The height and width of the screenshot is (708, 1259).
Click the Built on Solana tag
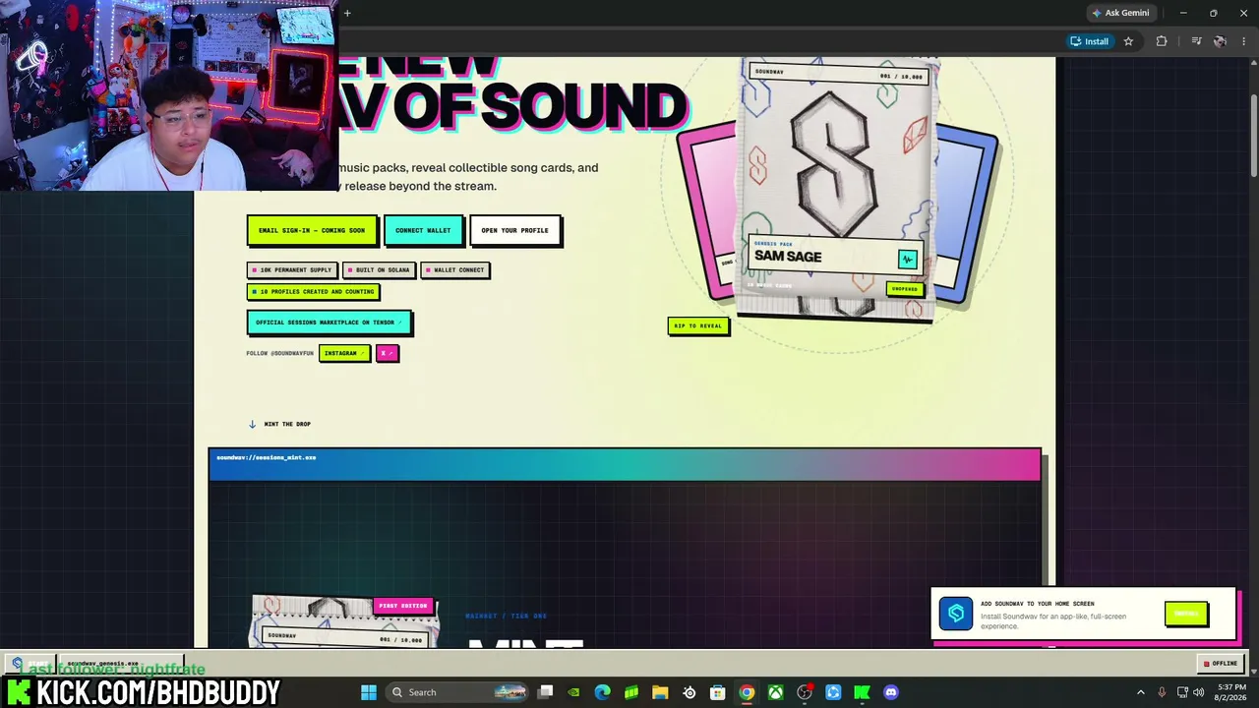[x=379, y=269]
